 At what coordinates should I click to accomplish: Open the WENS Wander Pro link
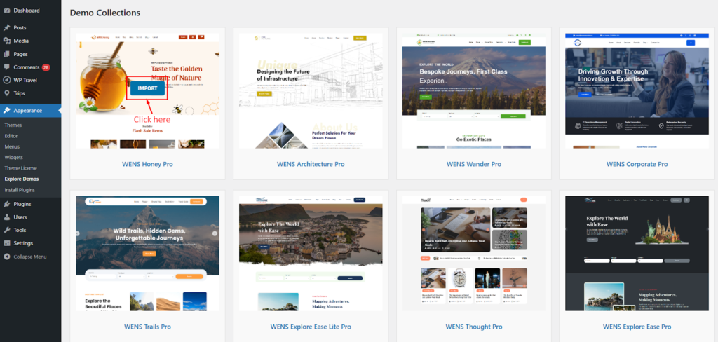(x=473, y=164)
